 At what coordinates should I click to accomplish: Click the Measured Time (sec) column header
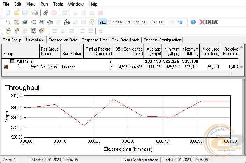coord(210,51)
